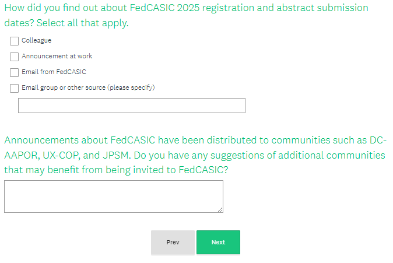Click the suggestions text area resize handle
Screen dimensions: 393x263
(x=220, y=210)
